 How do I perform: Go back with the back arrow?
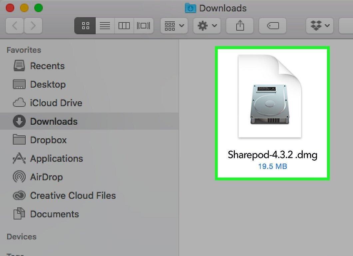point(15,26)
